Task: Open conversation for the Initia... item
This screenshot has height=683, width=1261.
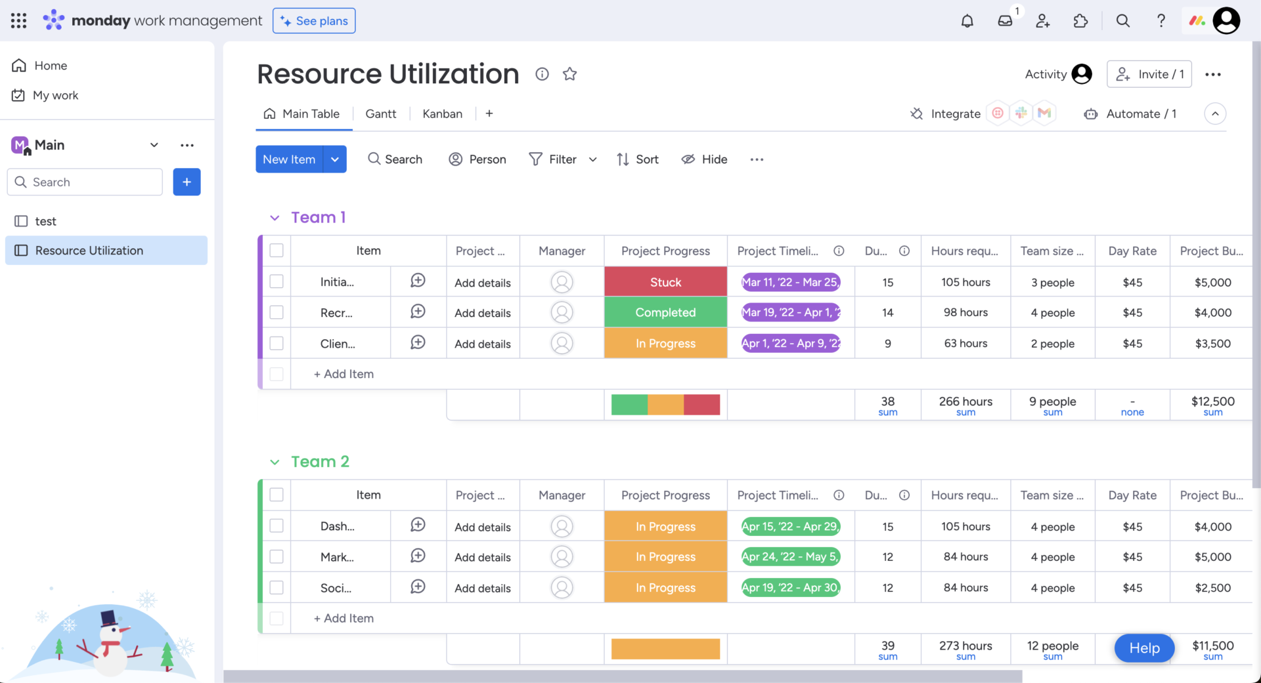Action: click(418, 281)
